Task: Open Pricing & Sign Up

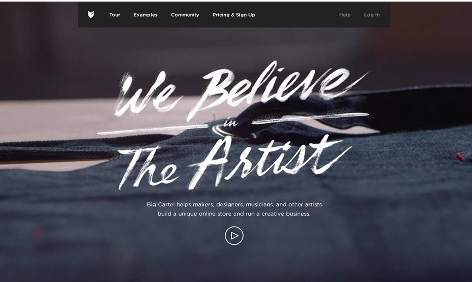Action: point(233,15)
